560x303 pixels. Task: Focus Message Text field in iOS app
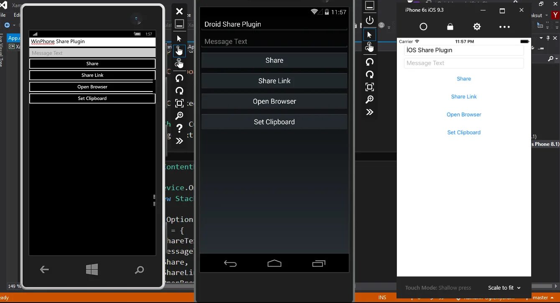pyautogui.click(x=464, y=63)
